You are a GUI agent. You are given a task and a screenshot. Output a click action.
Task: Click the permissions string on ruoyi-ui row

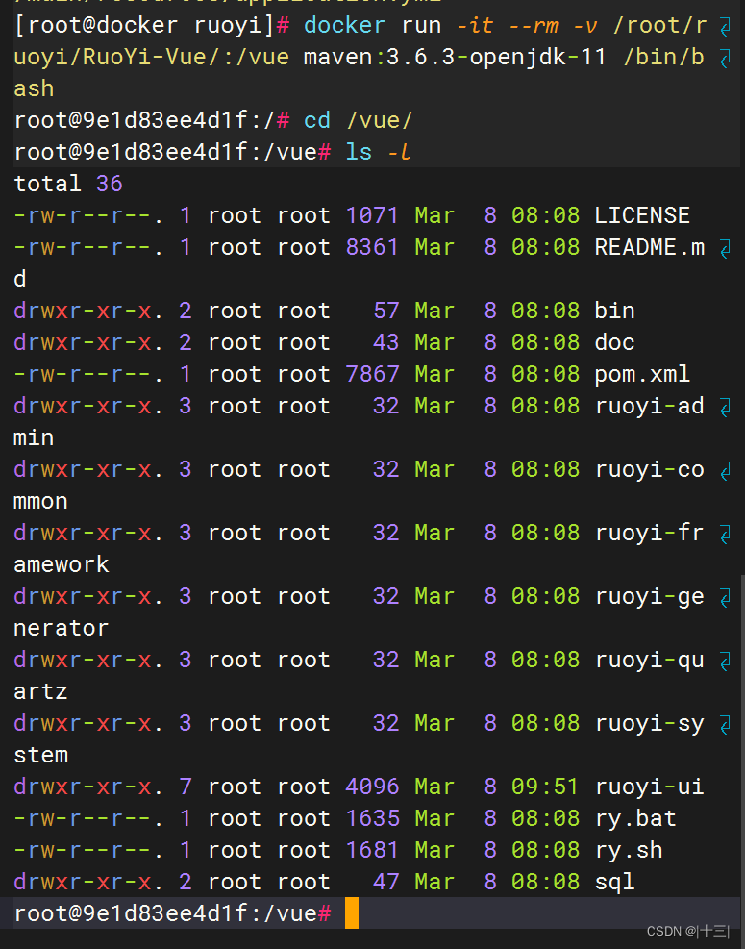point(88,787)
